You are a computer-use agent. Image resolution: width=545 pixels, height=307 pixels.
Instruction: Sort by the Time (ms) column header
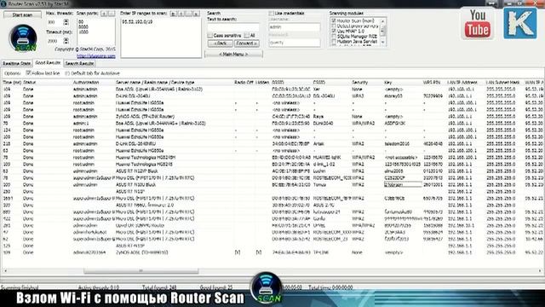[x=12, y=83]
